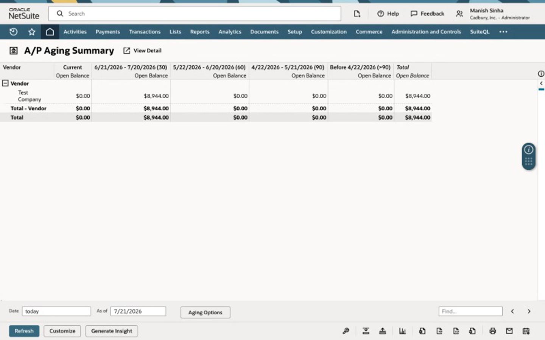Open the Shortcuts star icon
The height and width of the screenshot is (340, 545).
tap(32, 32)
